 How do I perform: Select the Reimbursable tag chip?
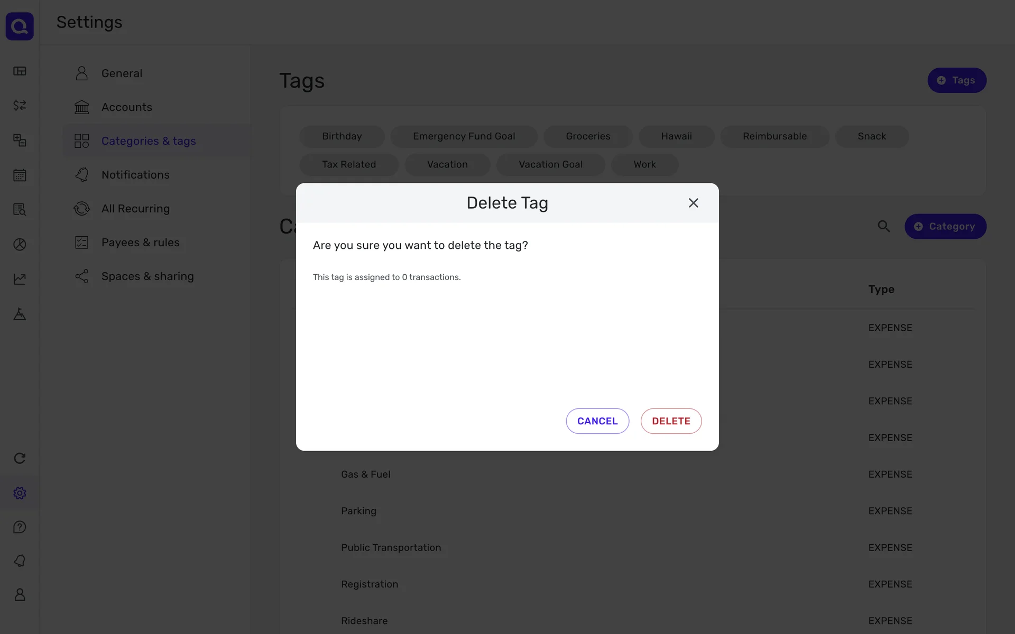click(x=774, y=136)
